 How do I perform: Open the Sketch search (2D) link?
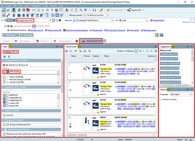(54, 30)
